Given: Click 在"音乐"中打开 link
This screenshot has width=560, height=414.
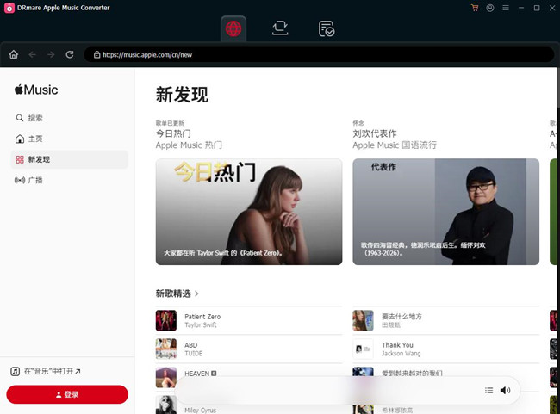Looking at the screenshot, I should [46, 371].
